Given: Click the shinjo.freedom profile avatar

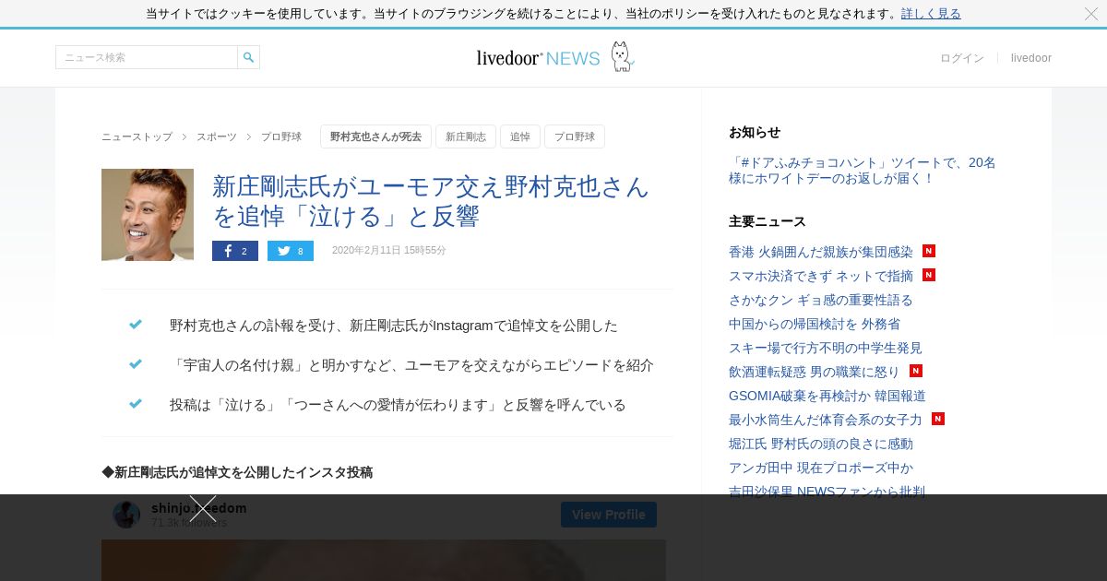Looking at the screenshot, I should (126, 515).
